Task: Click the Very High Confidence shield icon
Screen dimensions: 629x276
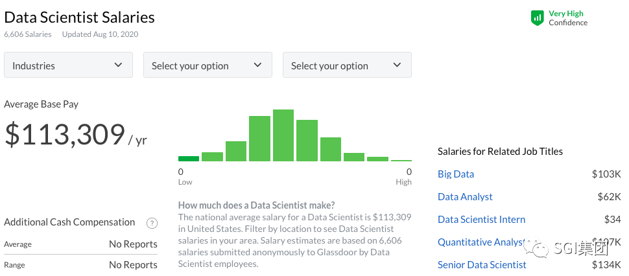Action: tap(537, 18)
